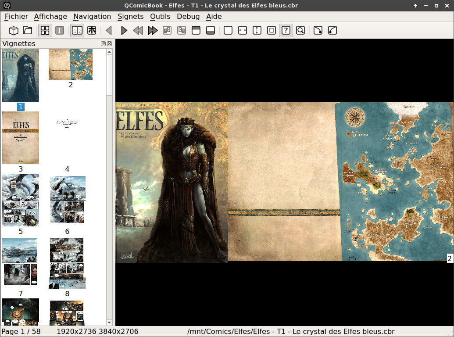Image resolution: width=454 pixels, height=337 pixels.
Task: Click the QComicBook window title icon
Action: 7,6
